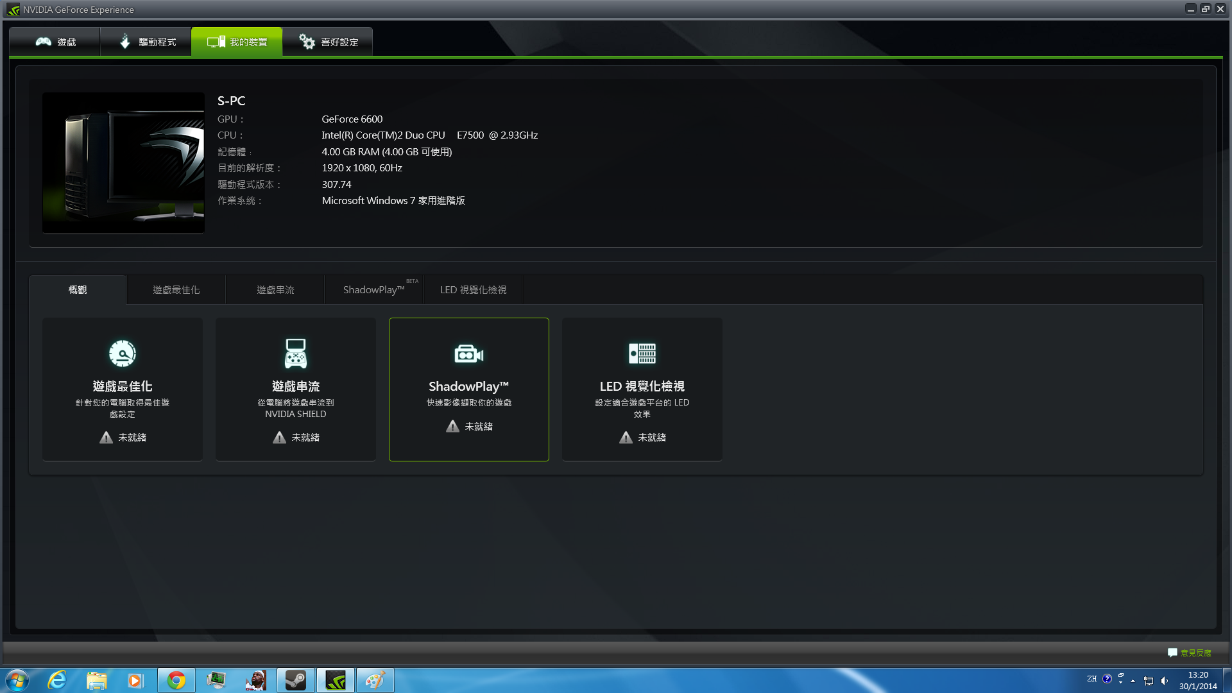The height and width of the screenshot is (693, 1232).
Task: Click the volume speaker tray icon
Action: [1164, 681]
